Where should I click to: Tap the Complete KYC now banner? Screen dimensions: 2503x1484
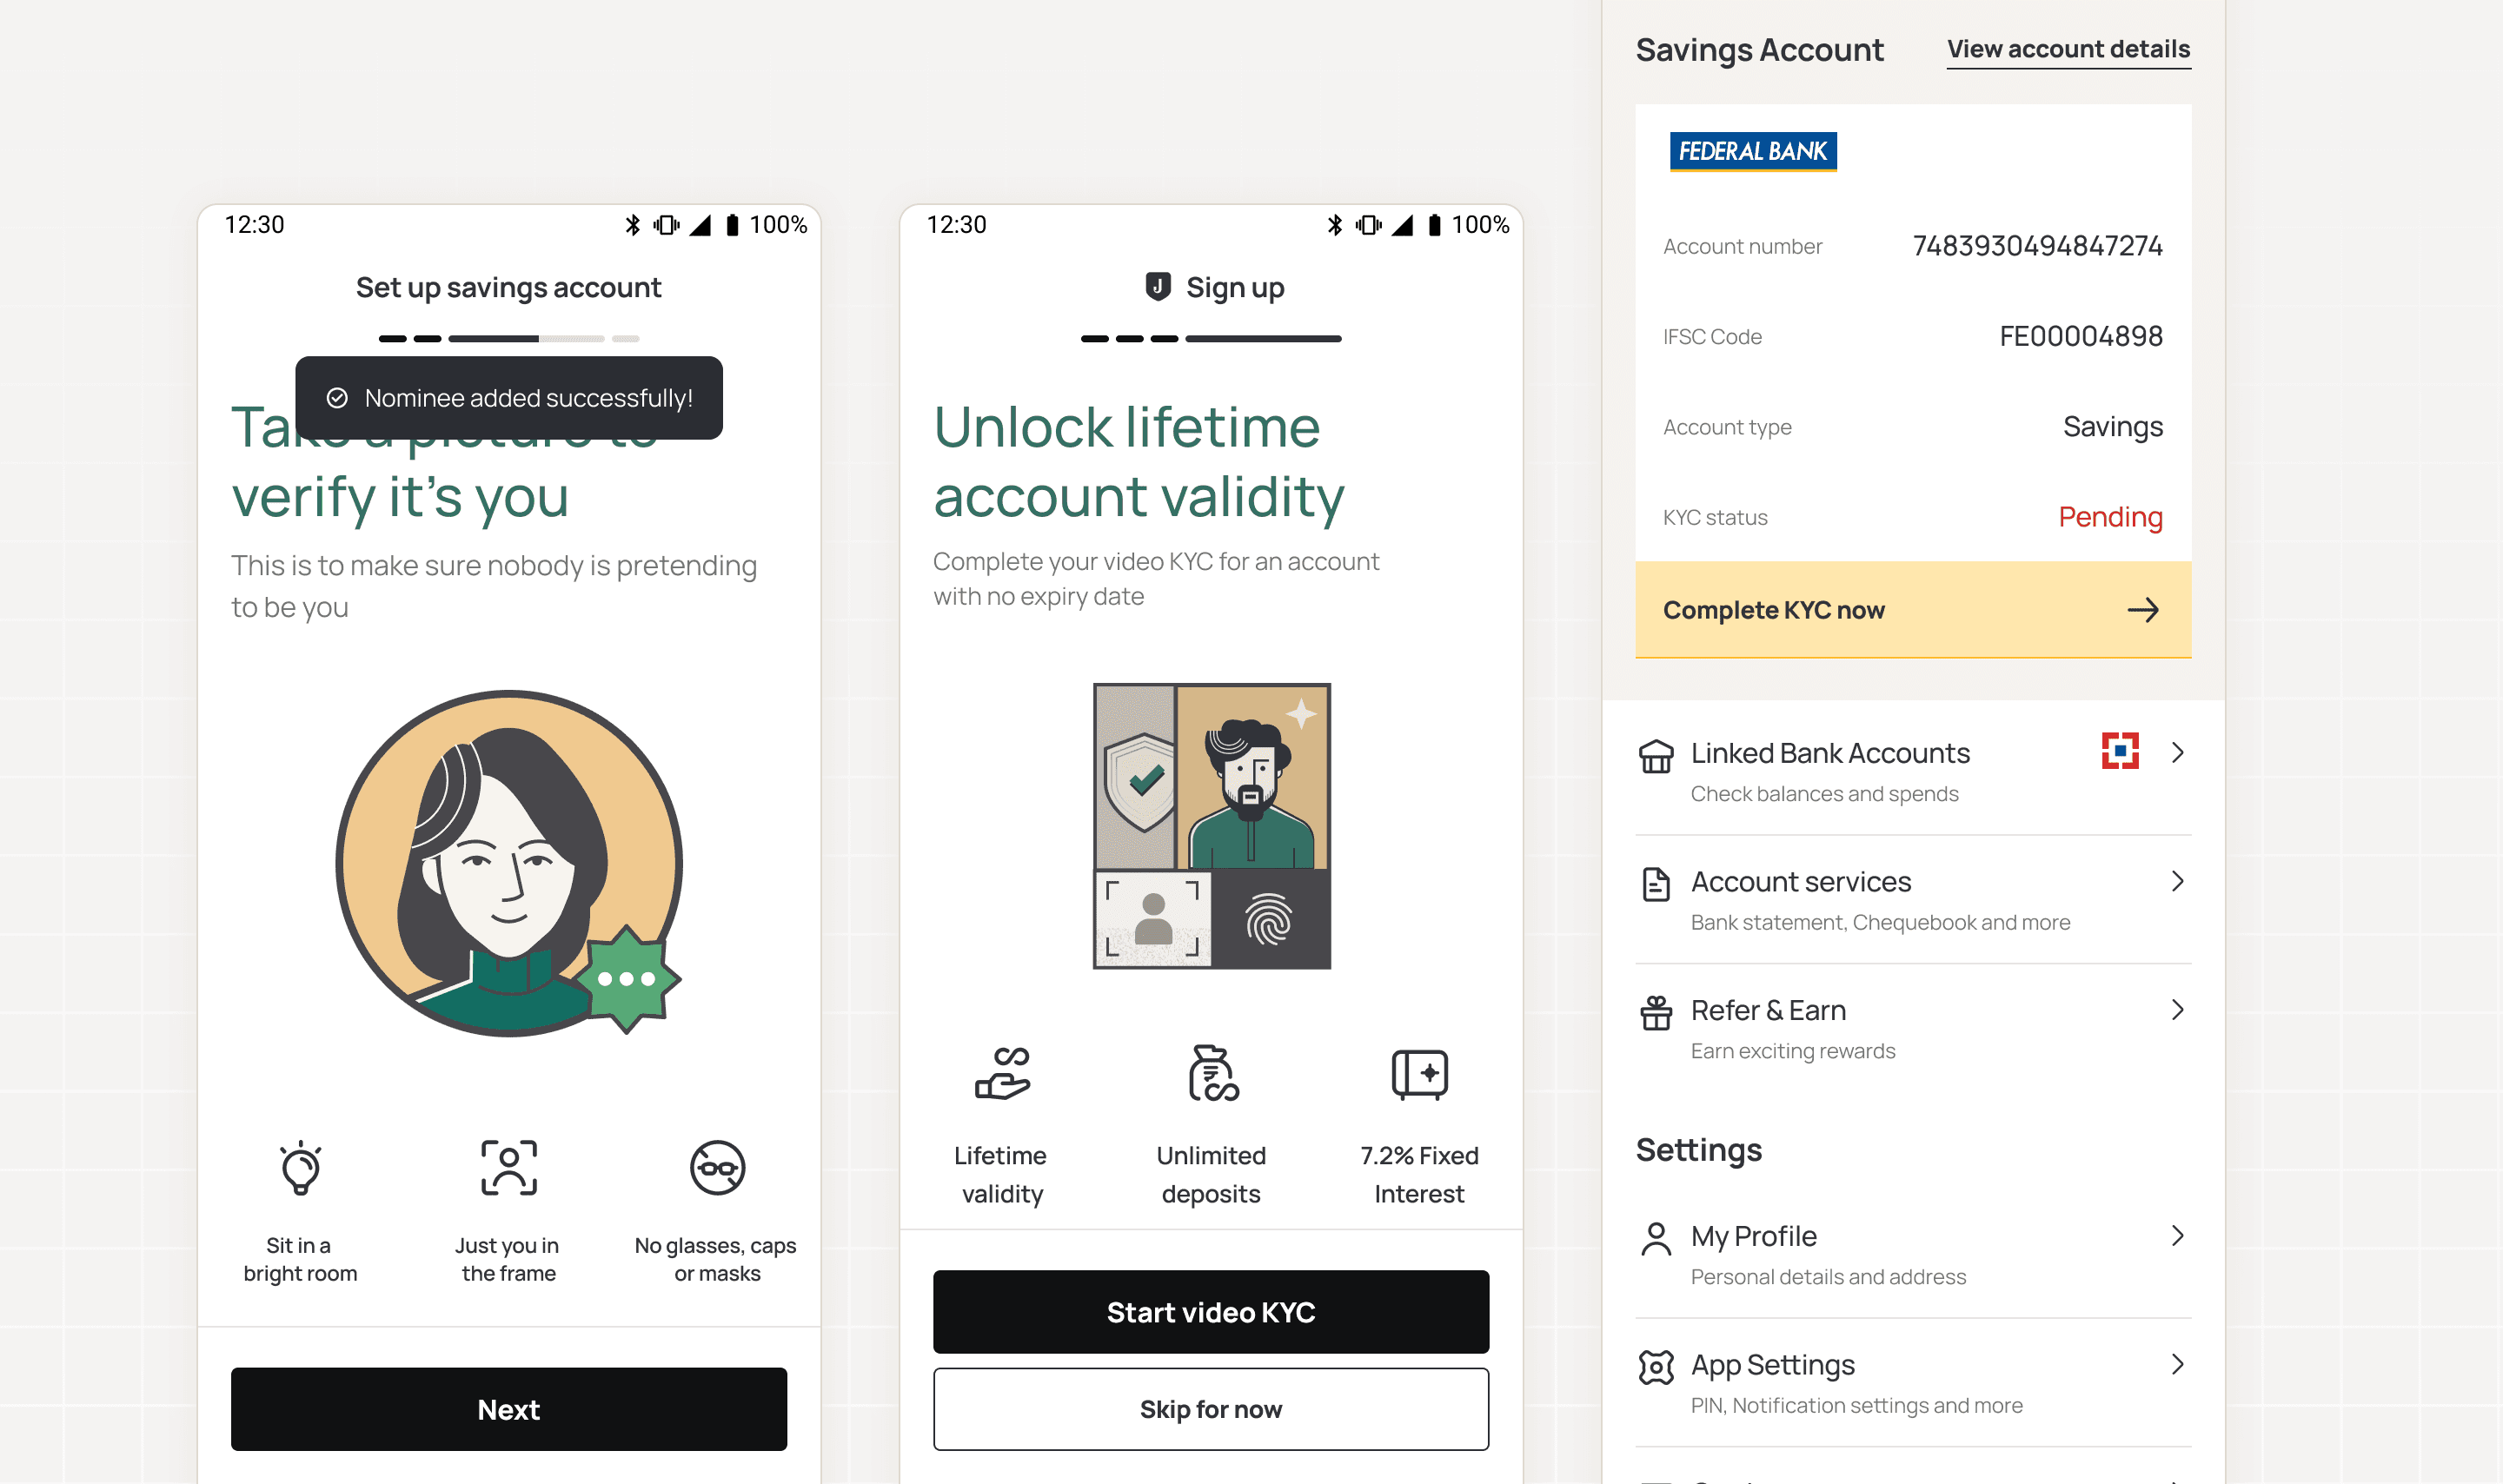click(1913, 610)
